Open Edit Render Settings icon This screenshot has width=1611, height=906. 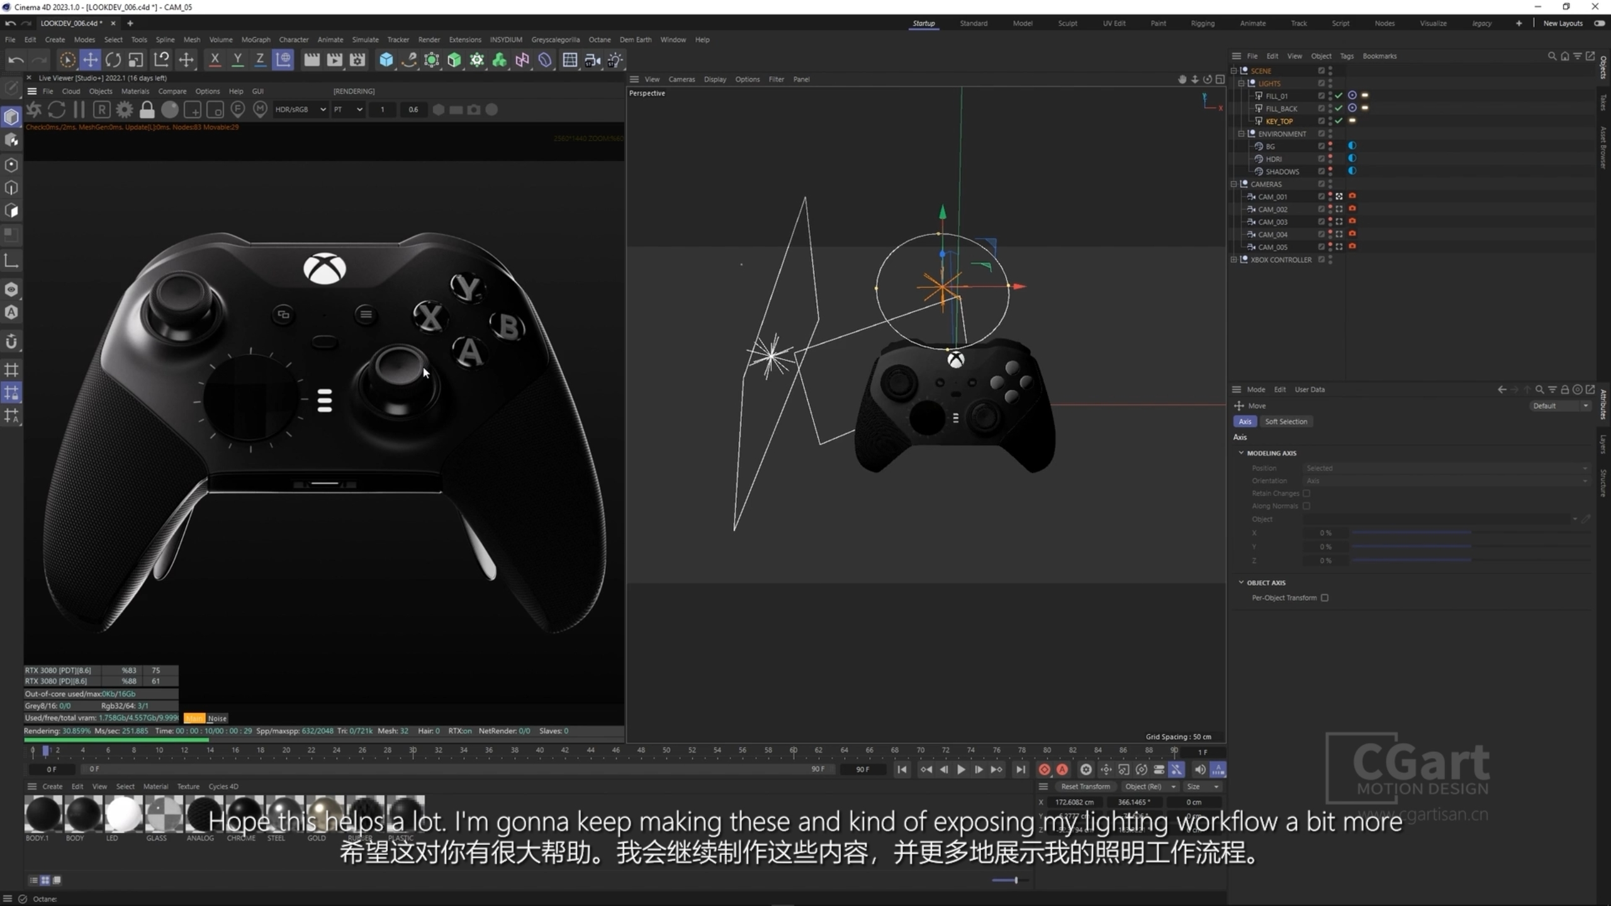pyautogui.click(x=357, y=60)
